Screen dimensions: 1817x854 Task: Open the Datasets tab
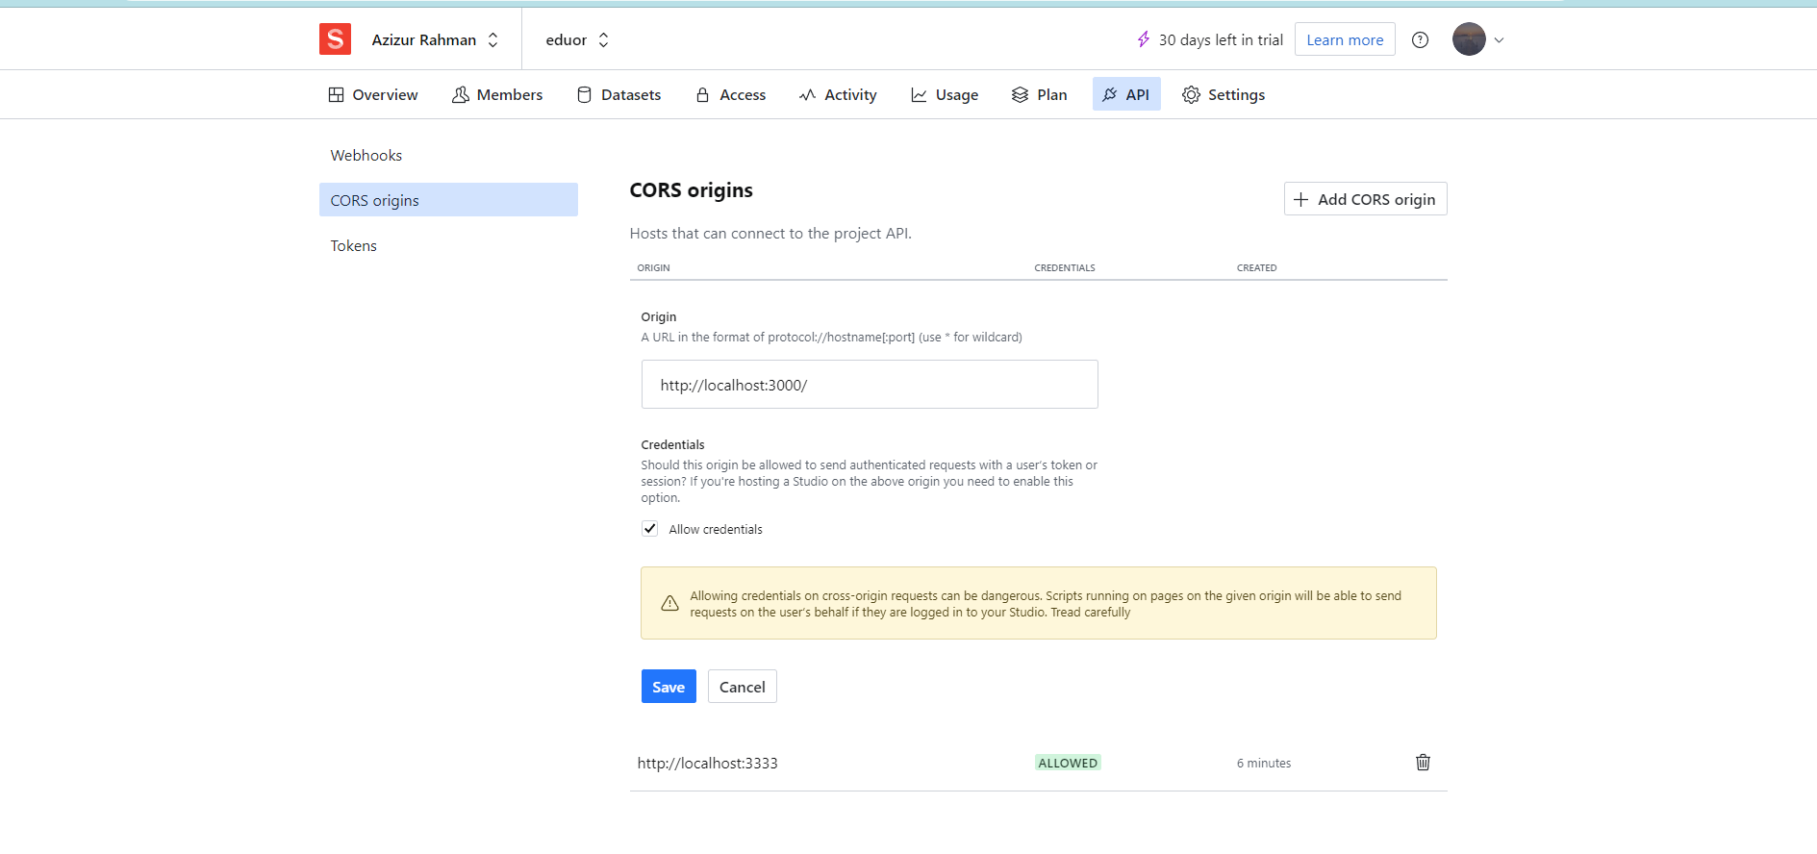(618, 94)
